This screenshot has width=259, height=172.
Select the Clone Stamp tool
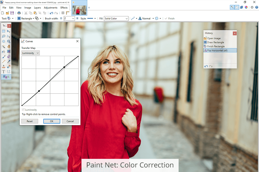pos(4,66)
